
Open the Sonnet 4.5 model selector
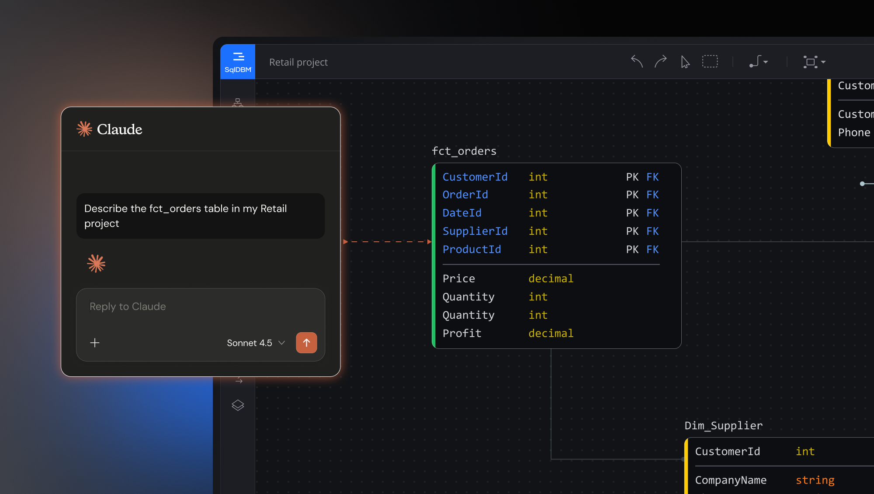pos(256,343)
